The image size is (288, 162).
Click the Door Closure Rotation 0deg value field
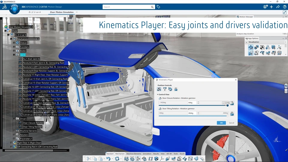point(192,103)
